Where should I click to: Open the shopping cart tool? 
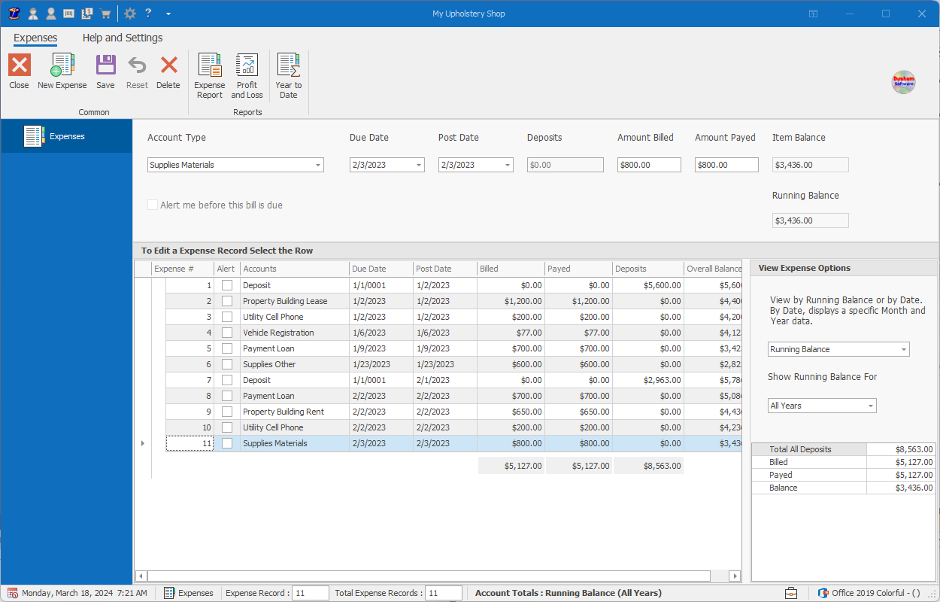tap(105, 13)
